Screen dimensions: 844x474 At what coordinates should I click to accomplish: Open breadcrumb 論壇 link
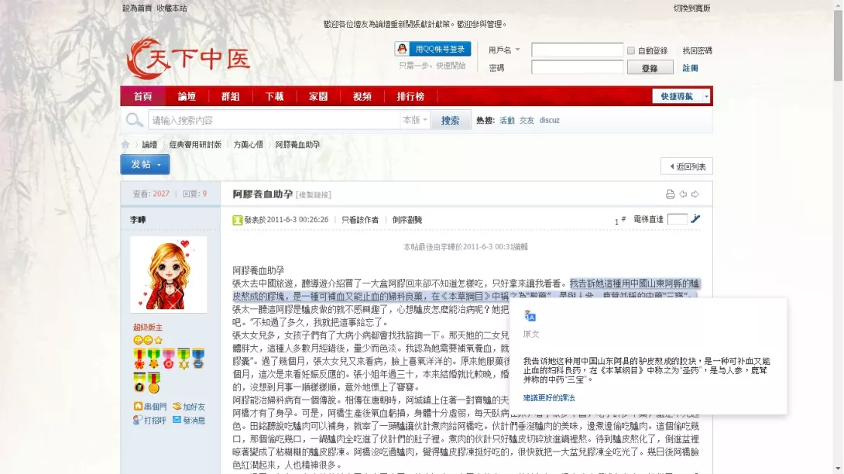pos(149,144)
